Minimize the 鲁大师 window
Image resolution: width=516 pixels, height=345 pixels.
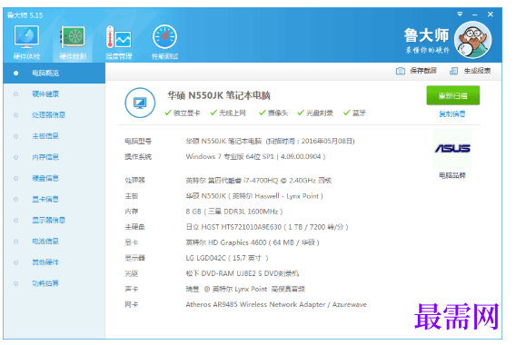pos(474,15)
